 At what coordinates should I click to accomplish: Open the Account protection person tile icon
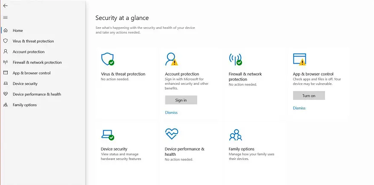tap(172, 59)
